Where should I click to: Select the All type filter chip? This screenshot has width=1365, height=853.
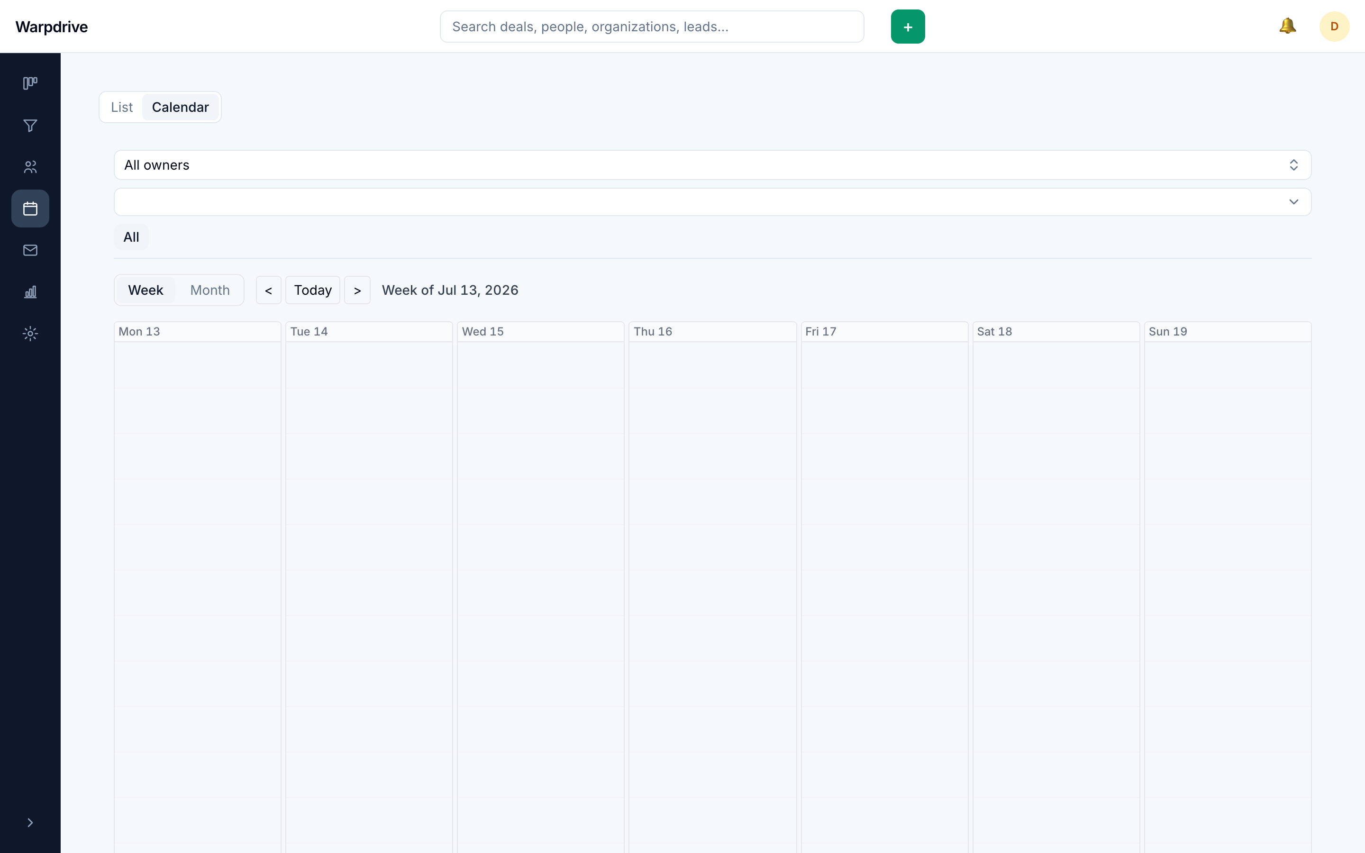[x=131, y=237]
